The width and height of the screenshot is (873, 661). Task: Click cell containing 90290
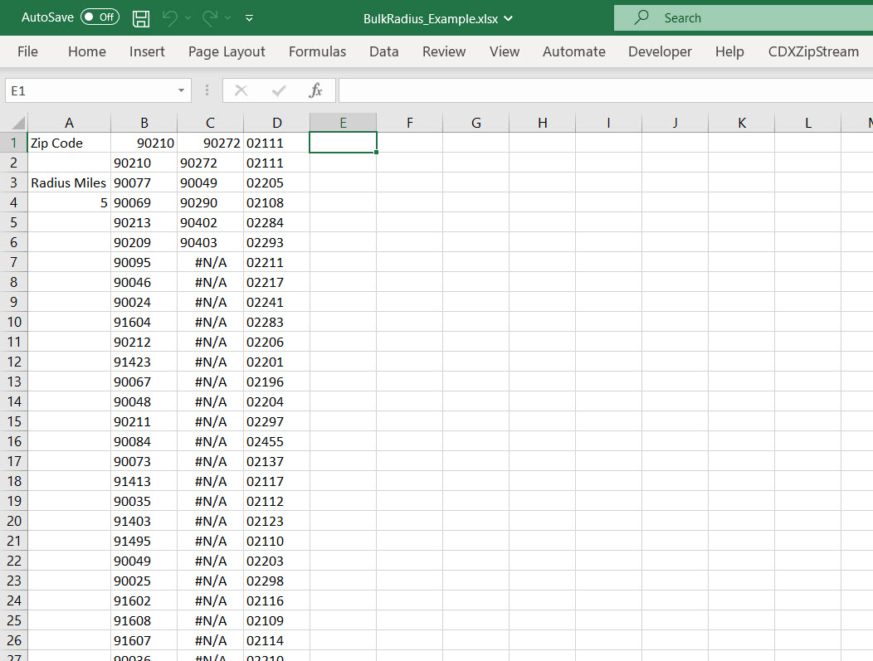tap(211, 202)
